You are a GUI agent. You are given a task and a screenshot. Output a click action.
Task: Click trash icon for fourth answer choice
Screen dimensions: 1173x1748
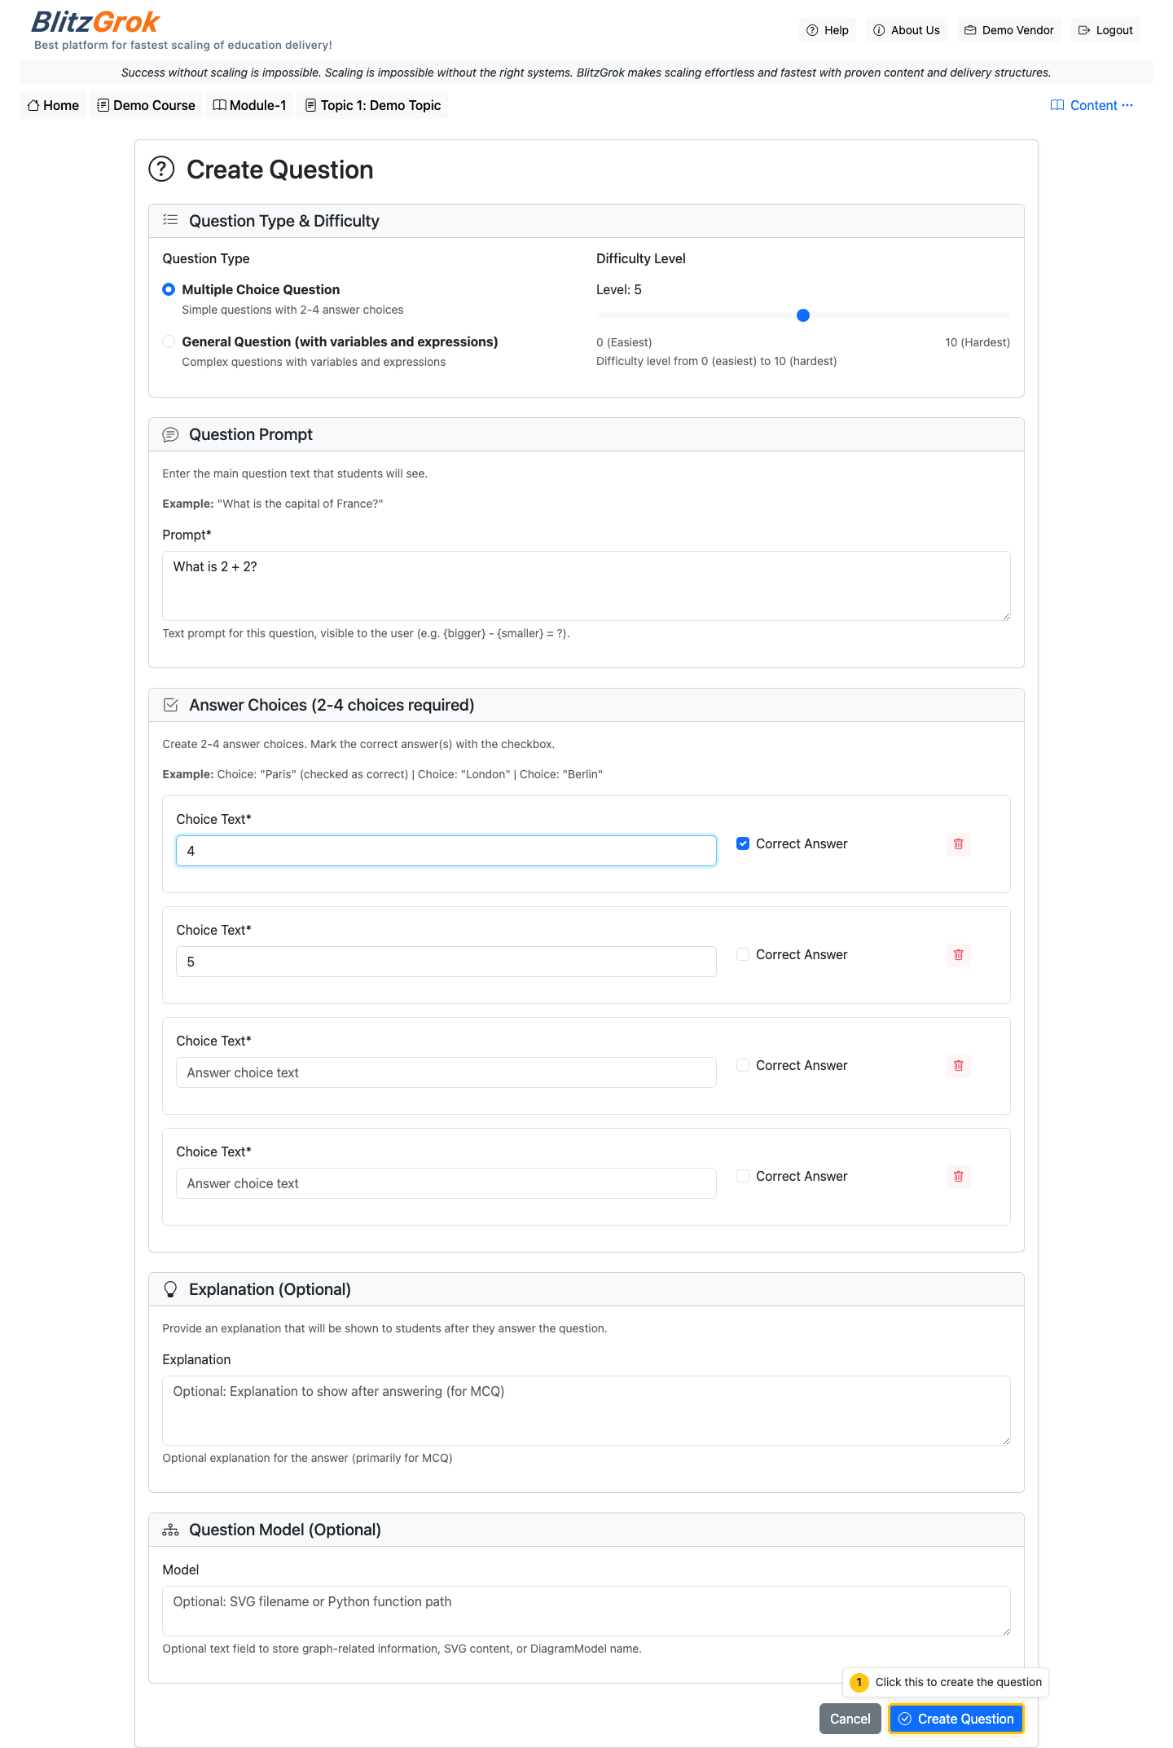click(958, 1177)
